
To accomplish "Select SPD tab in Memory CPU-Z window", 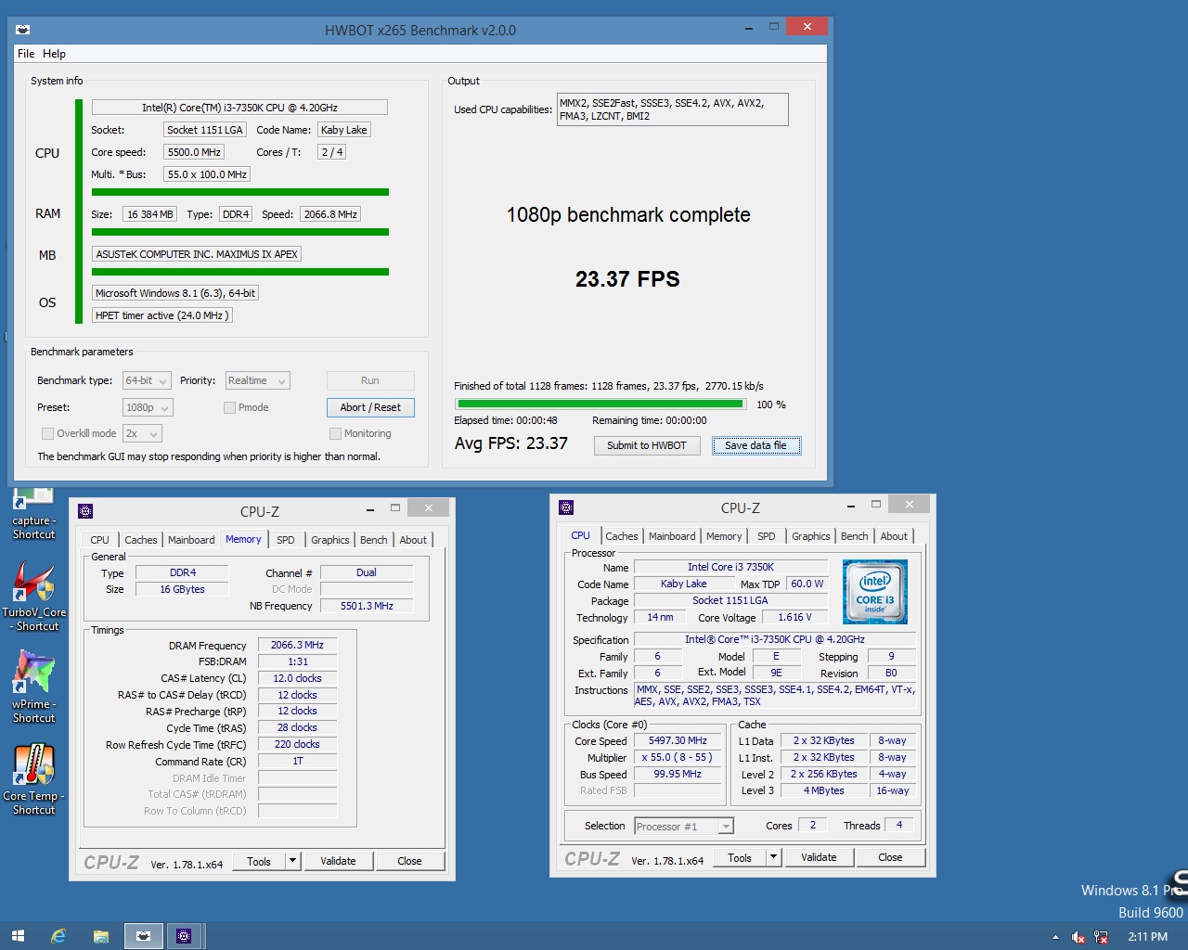I will (286, 540).
